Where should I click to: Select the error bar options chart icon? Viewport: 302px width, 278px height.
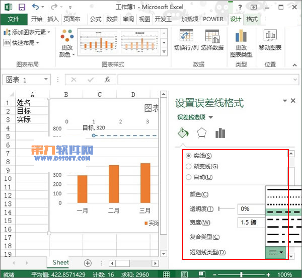[x=220, y=133]
